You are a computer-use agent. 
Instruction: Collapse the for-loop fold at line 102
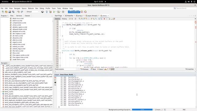(60, 58)
